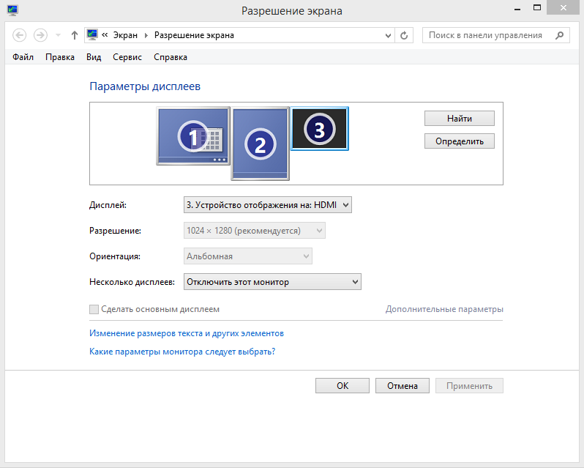Open the Правка menu

coord(60,57)
